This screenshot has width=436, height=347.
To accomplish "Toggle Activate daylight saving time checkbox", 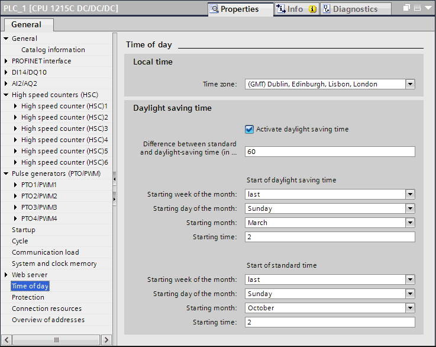I will point(249,130).
